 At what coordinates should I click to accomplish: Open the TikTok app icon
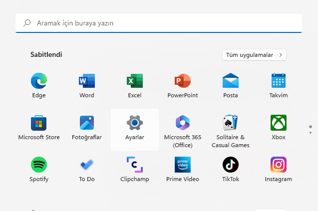[231, 165]
